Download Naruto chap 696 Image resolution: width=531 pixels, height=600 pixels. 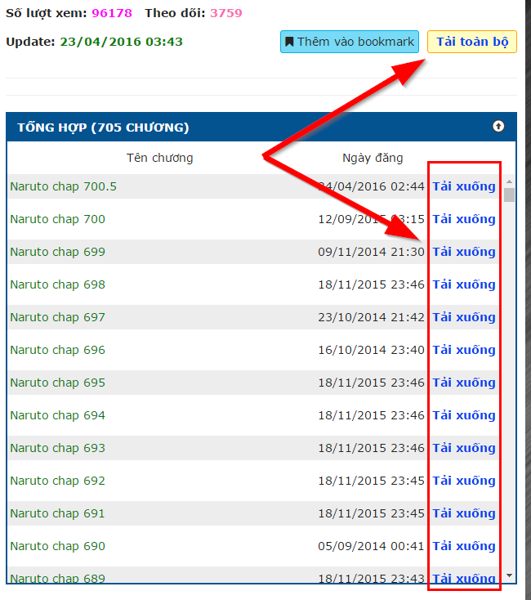click(x=464, y=350)
